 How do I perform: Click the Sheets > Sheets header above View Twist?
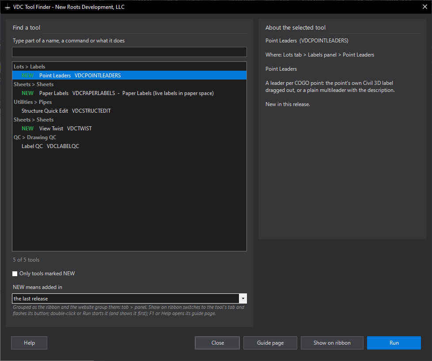34,120
